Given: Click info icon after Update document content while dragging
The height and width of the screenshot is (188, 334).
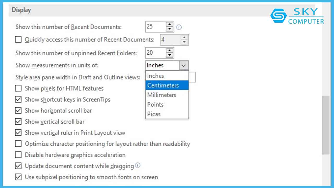Looking at the screenshot, I should (x=138, y=165).
